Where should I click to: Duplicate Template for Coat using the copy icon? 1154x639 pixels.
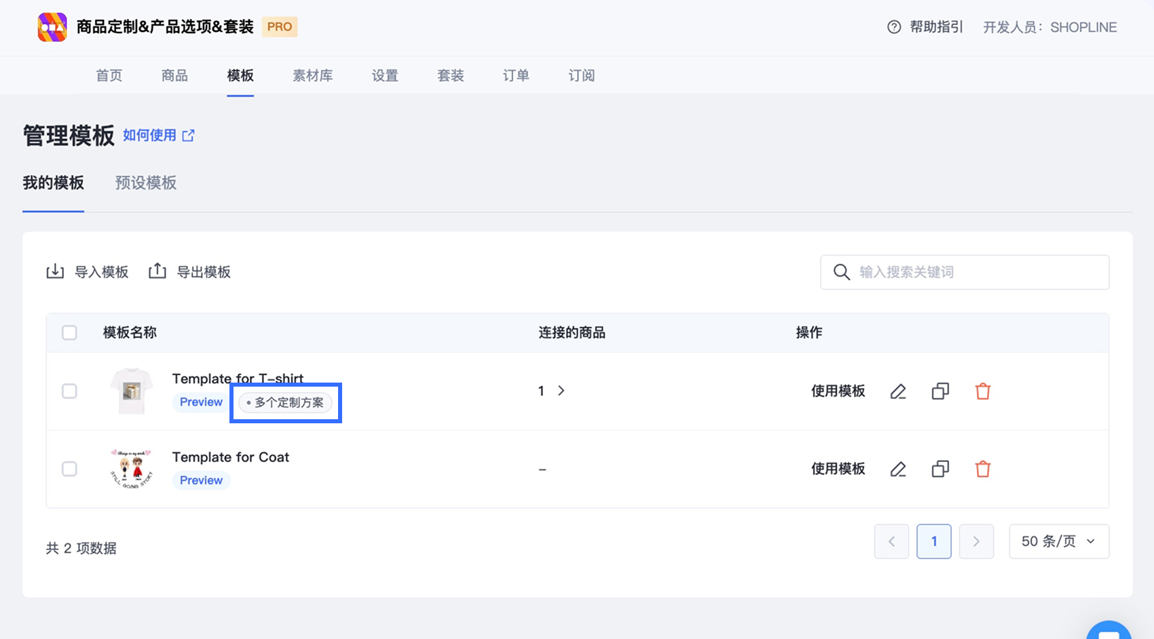[940, 469]
